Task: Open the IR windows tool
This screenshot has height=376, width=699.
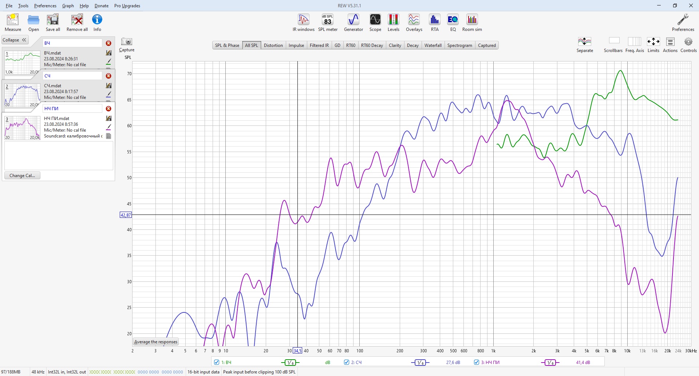Action: (303, 23)
